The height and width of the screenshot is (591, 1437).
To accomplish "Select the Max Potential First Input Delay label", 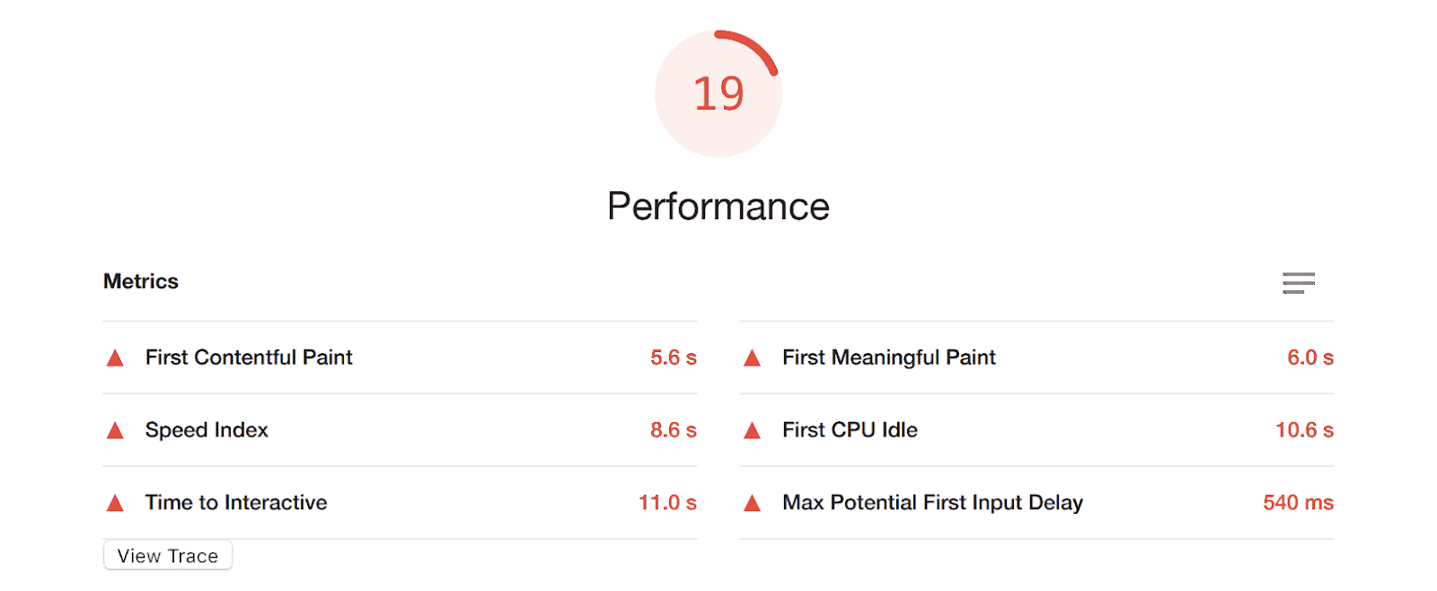I will (932, 503).
